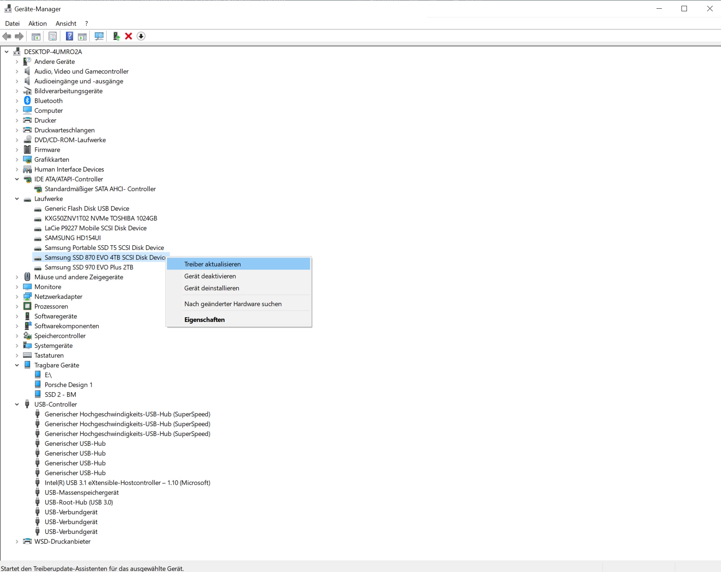
Task: Expand the Netzwerkadapter category
Action: pos(17,297)
